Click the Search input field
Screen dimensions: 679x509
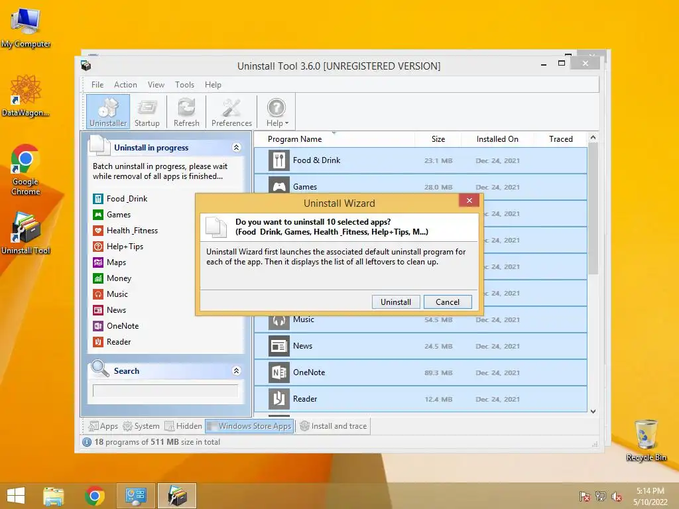(x=165, y=390)
